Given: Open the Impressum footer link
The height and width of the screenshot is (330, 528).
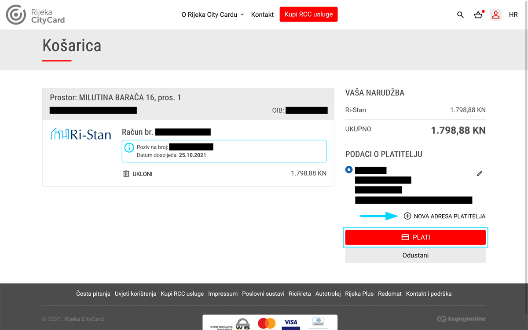Looking at the screenshot, I should 223,293.
